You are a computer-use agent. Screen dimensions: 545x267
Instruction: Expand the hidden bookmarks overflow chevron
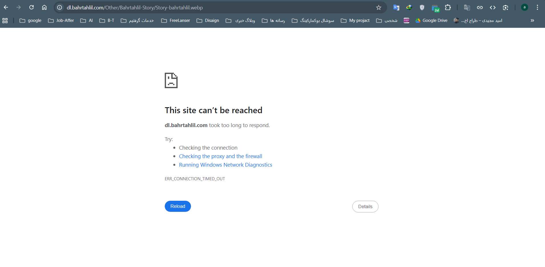532,20
